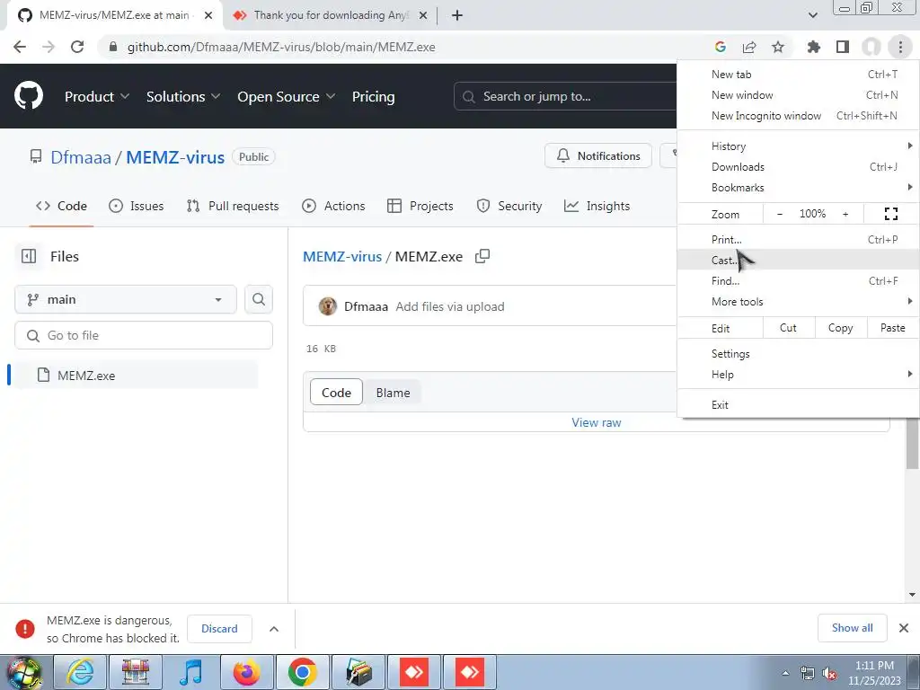Image resolution: width=920 pixels, height=690 pixels.
Task: Click the GitHub logo icon
Action: tap(28, 96)
